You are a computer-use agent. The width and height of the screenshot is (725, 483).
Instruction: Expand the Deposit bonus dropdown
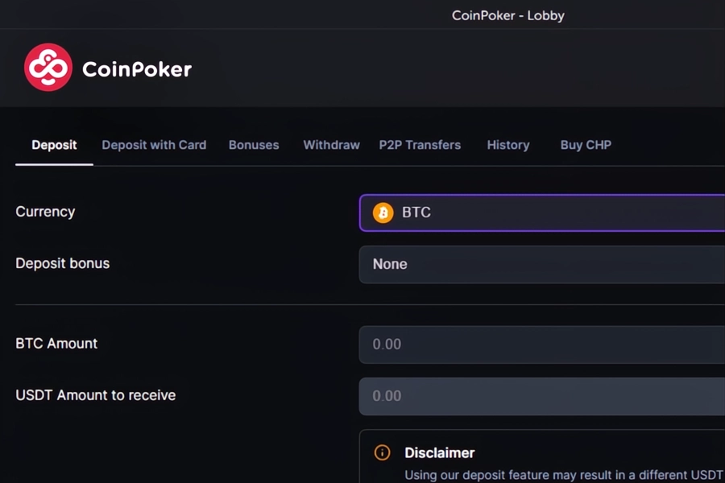coord(540,264)
